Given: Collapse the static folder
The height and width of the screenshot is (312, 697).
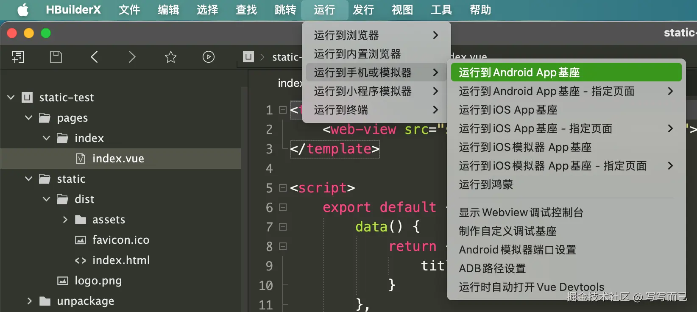Looking at the screenshot, I should [29, 179].
